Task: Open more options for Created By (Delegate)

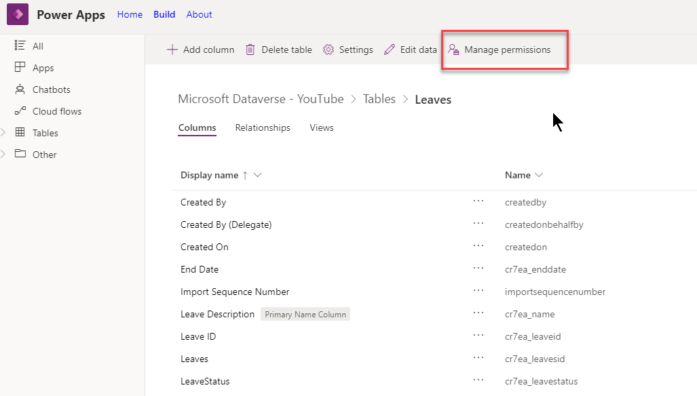Action: point(478,223)
